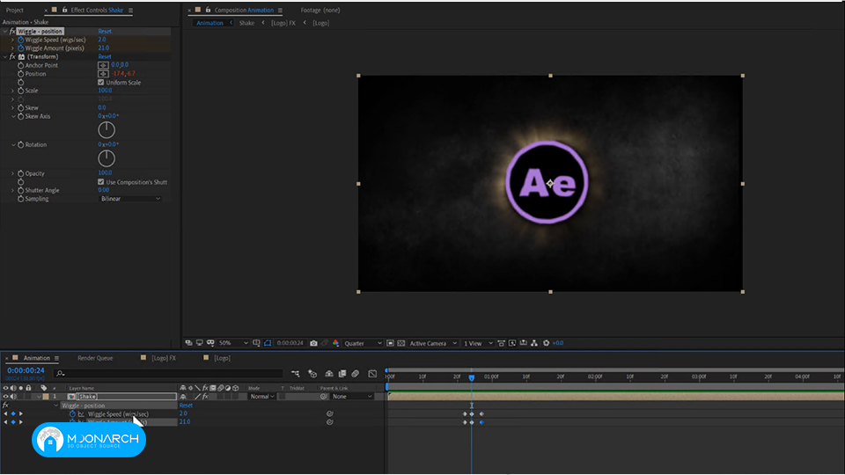Toggle Transform effect fx switch
The image size is (845, 475).
click(11, 56)
